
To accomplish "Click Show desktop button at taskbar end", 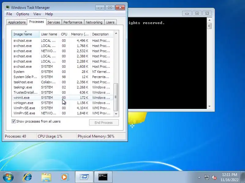I will point(243,177).
